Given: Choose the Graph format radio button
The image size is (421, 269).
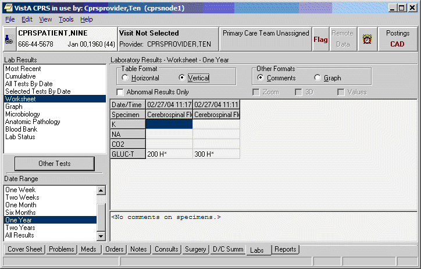Looking at the screenshot, I should (317, 78).
